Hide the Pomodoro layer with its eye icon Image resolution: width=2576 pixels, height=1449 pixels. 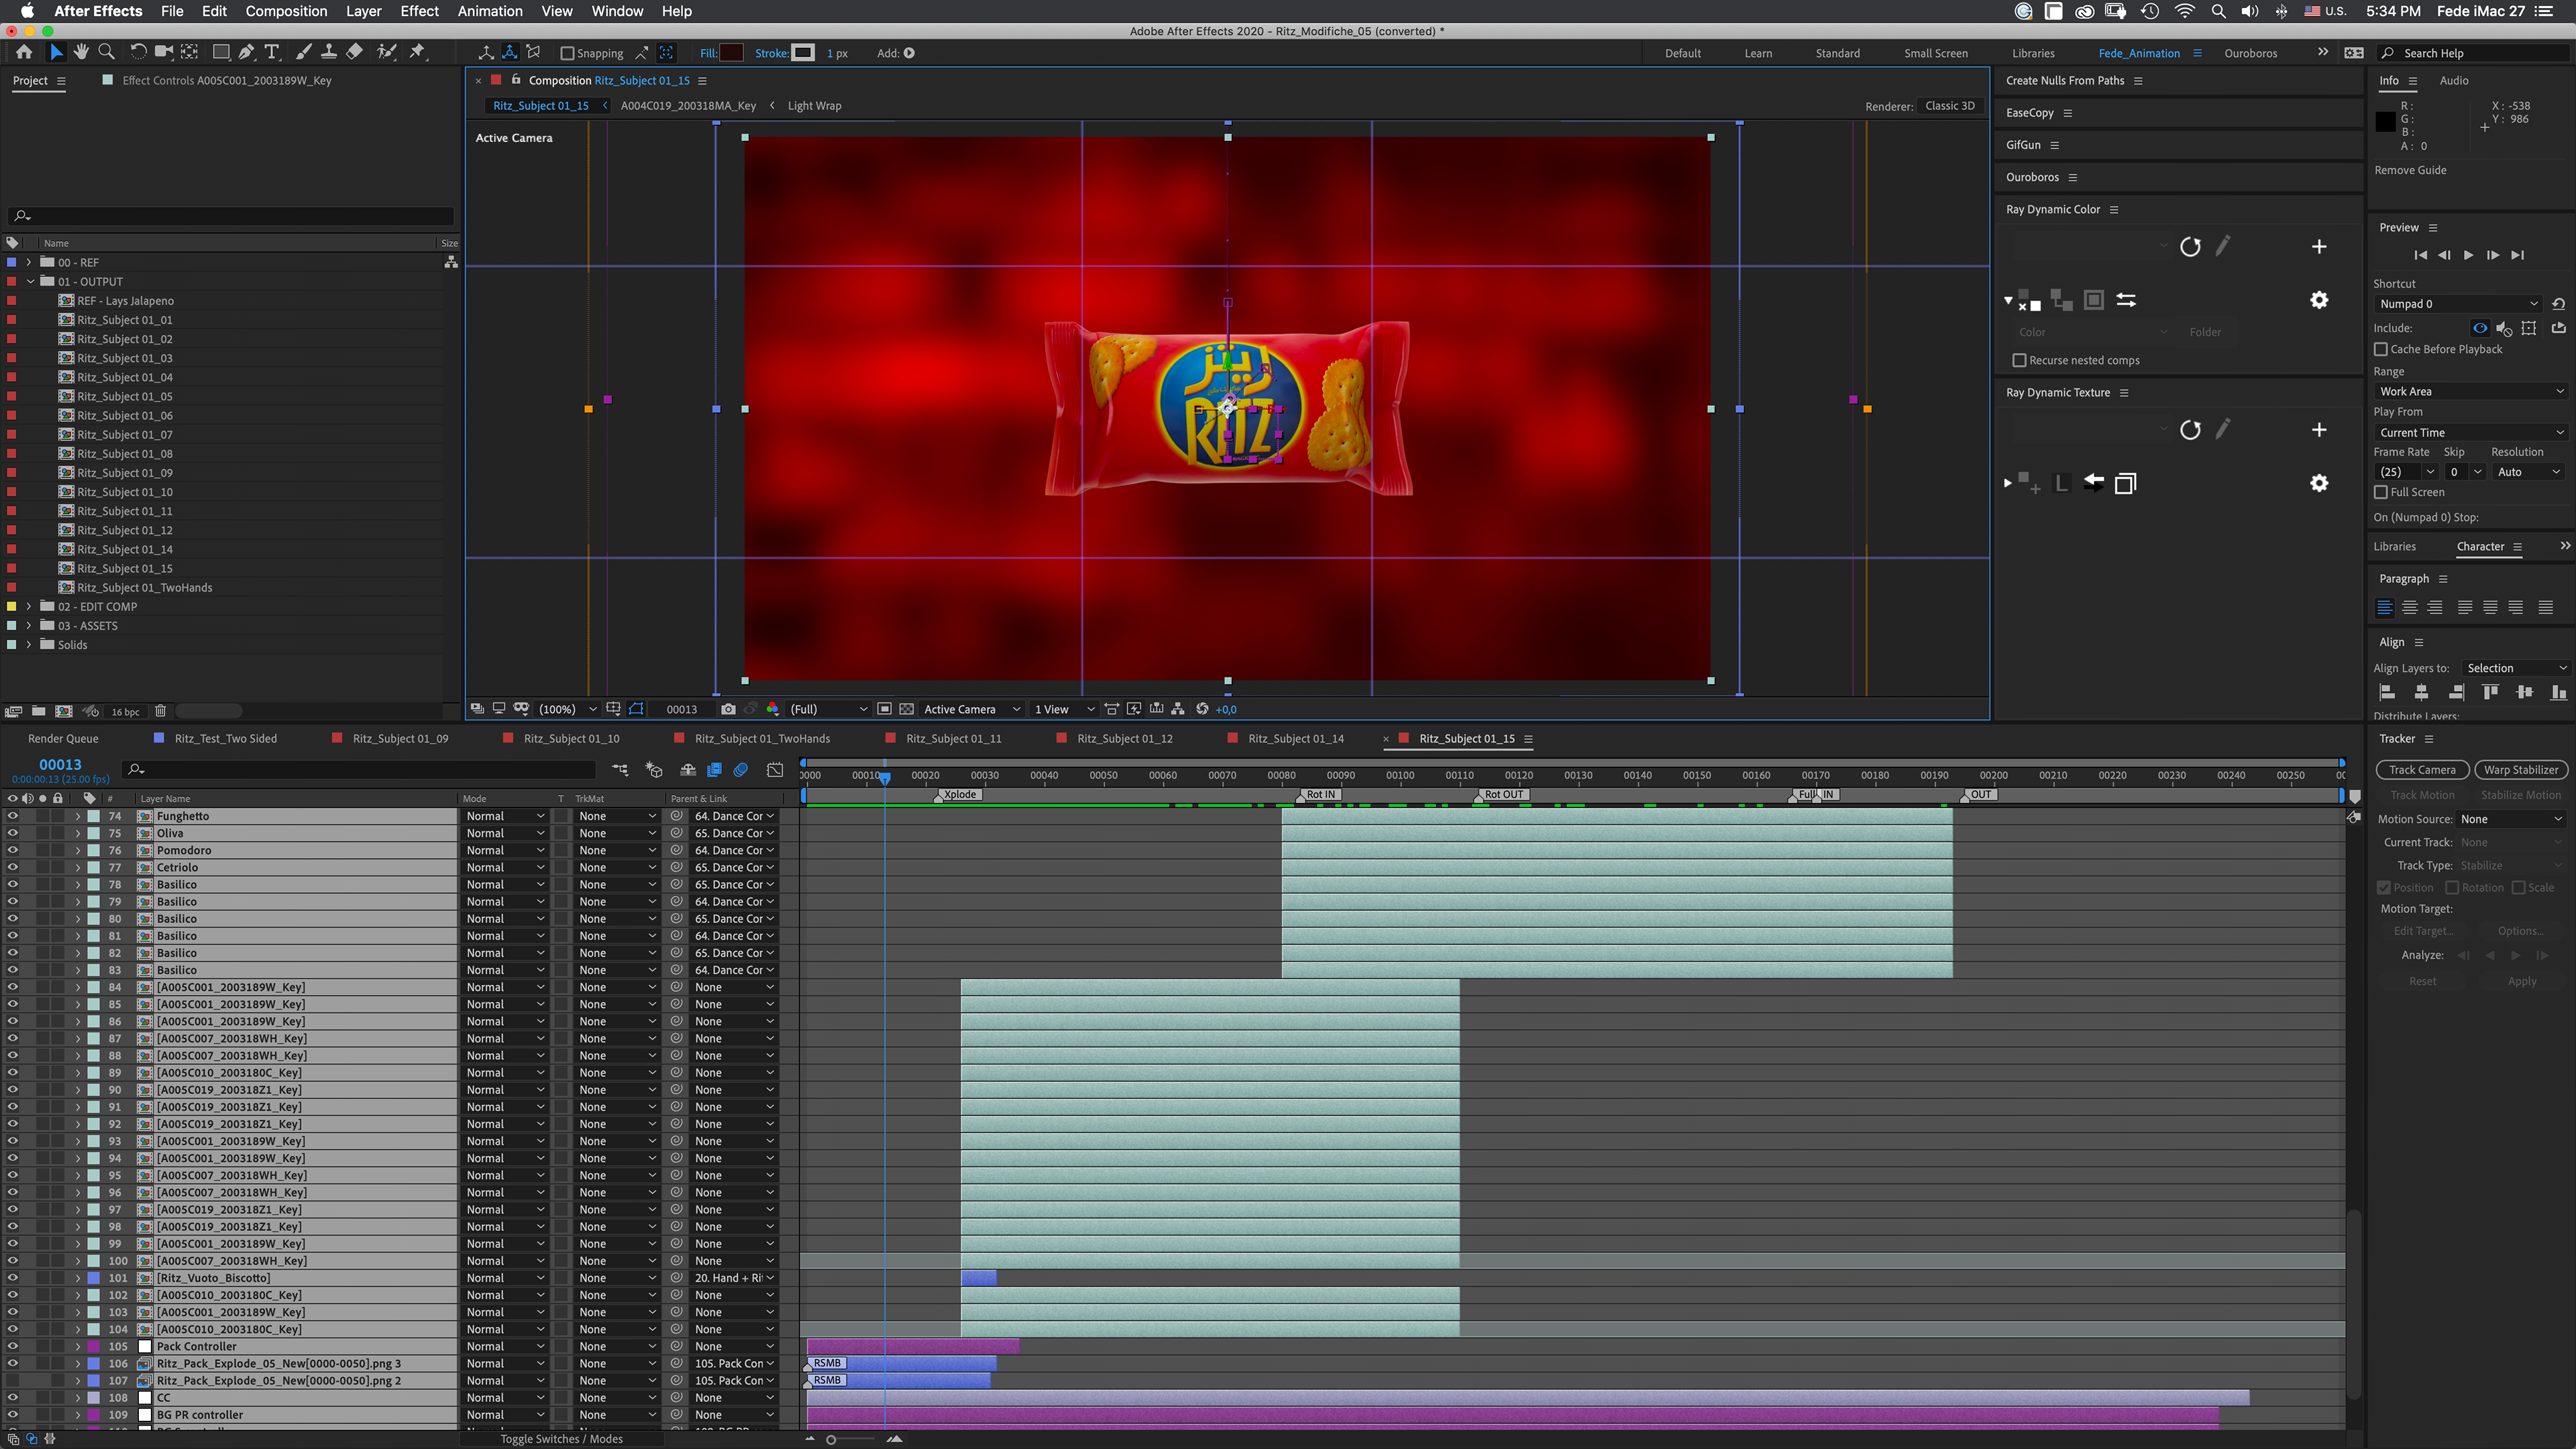[x=12, y=850]
